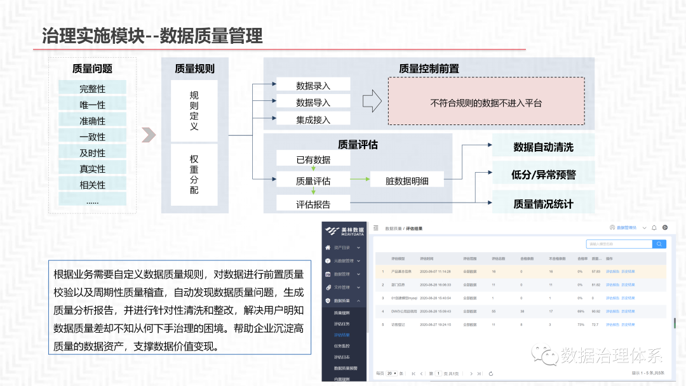Click the 元数据管理 cube icon
Screen dimensions: 686x386
coord(326,260)
